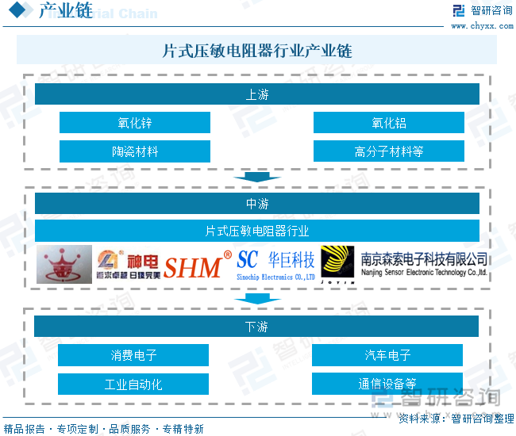516x436 pixels.
Task: Select the 片式压敏电阻器行业 bar
Action: [x=257, y=231]
